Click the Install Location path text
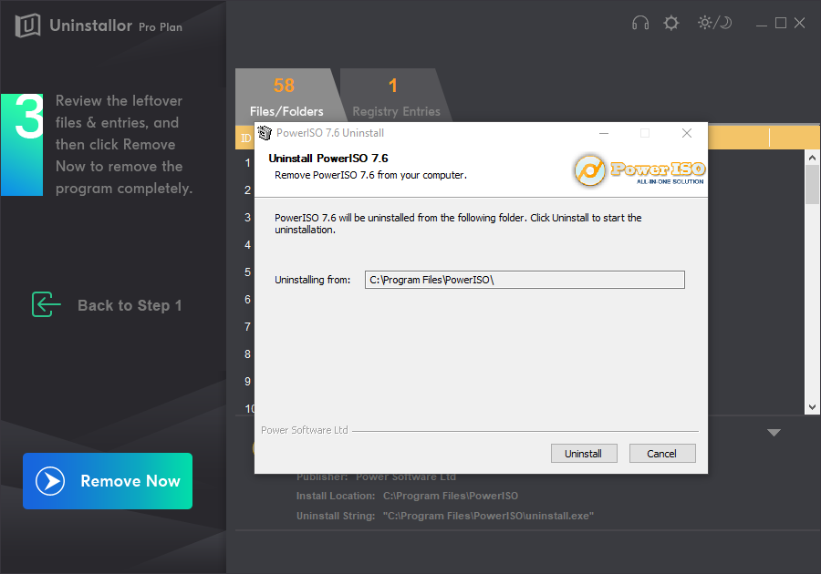 [451, 496]
